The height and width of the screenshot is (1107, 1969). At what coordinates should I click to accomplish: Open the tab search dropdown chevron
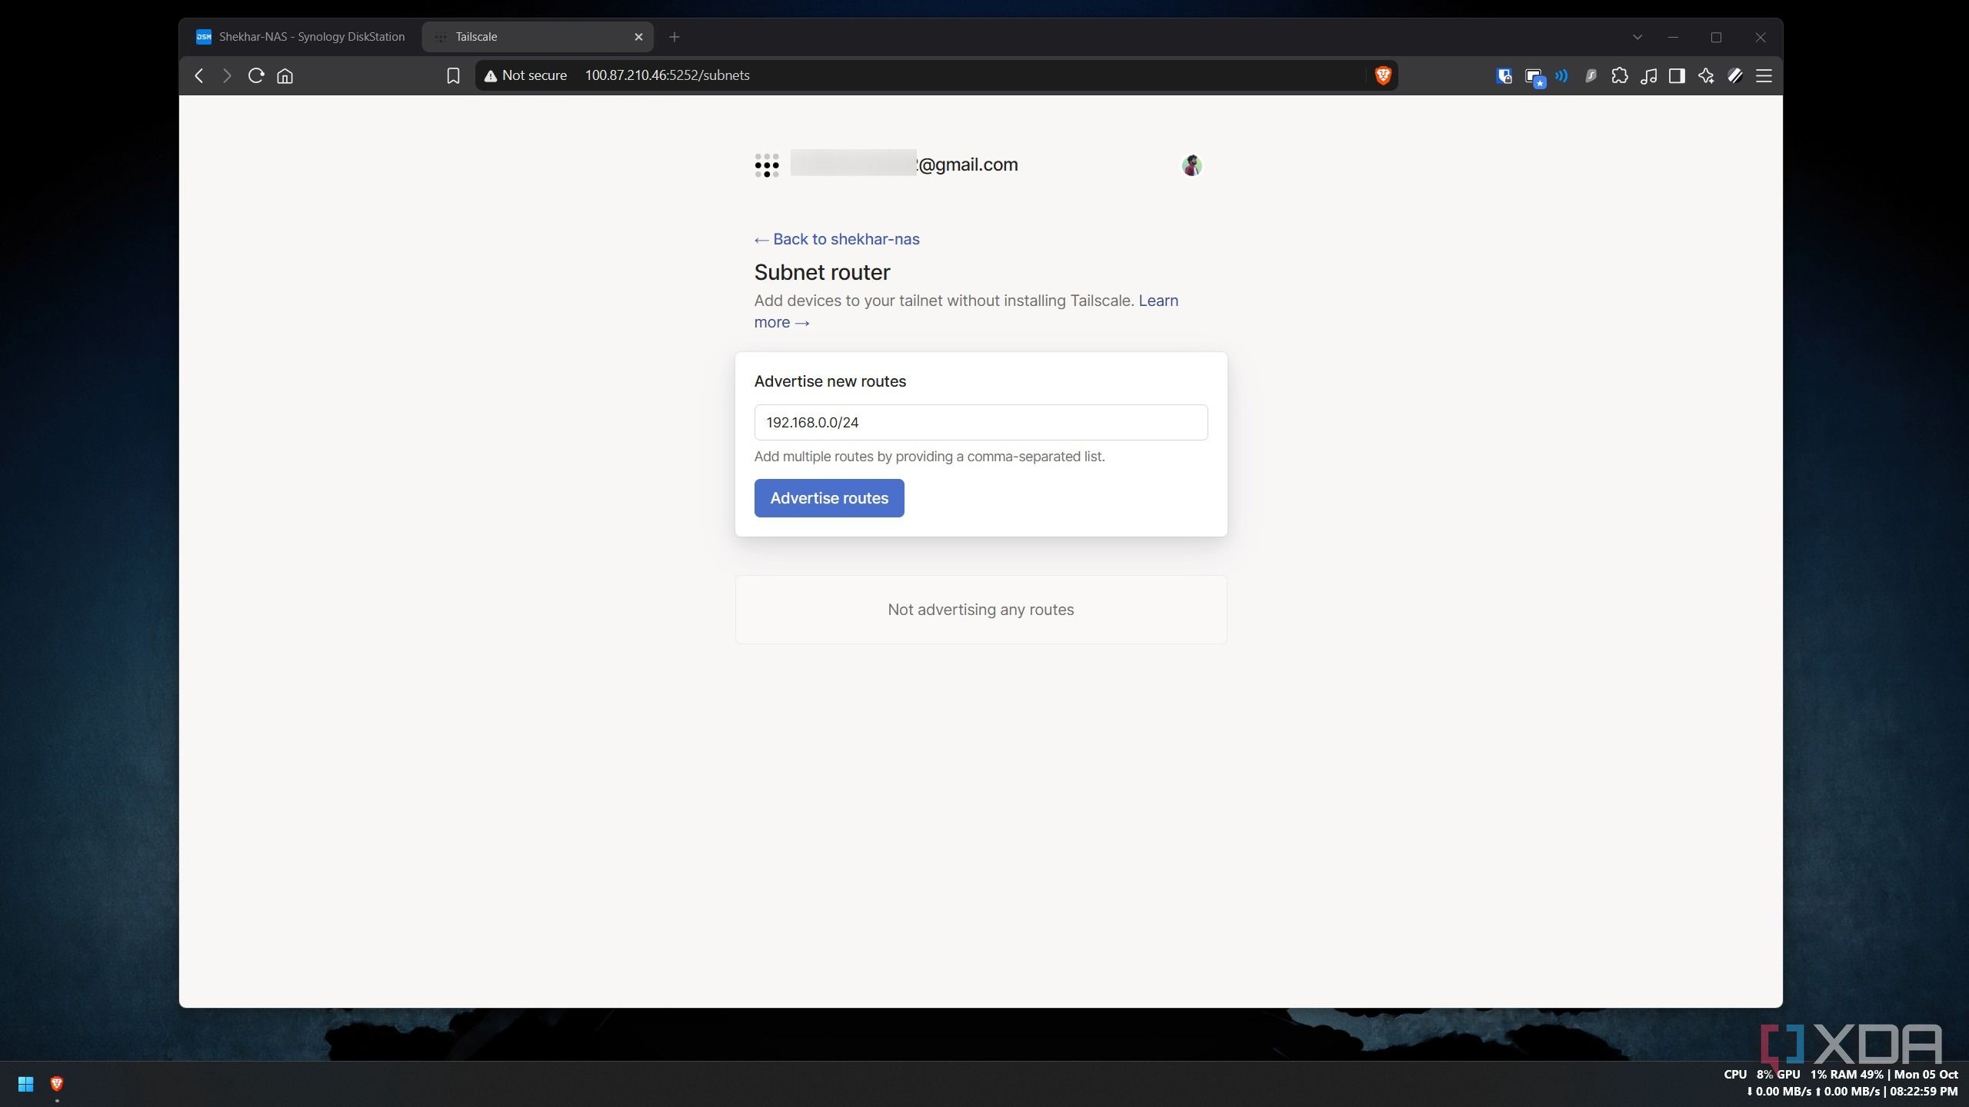1638,37
